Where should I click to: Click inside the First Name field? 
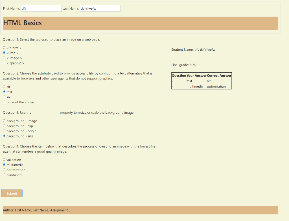pos(41,8)
